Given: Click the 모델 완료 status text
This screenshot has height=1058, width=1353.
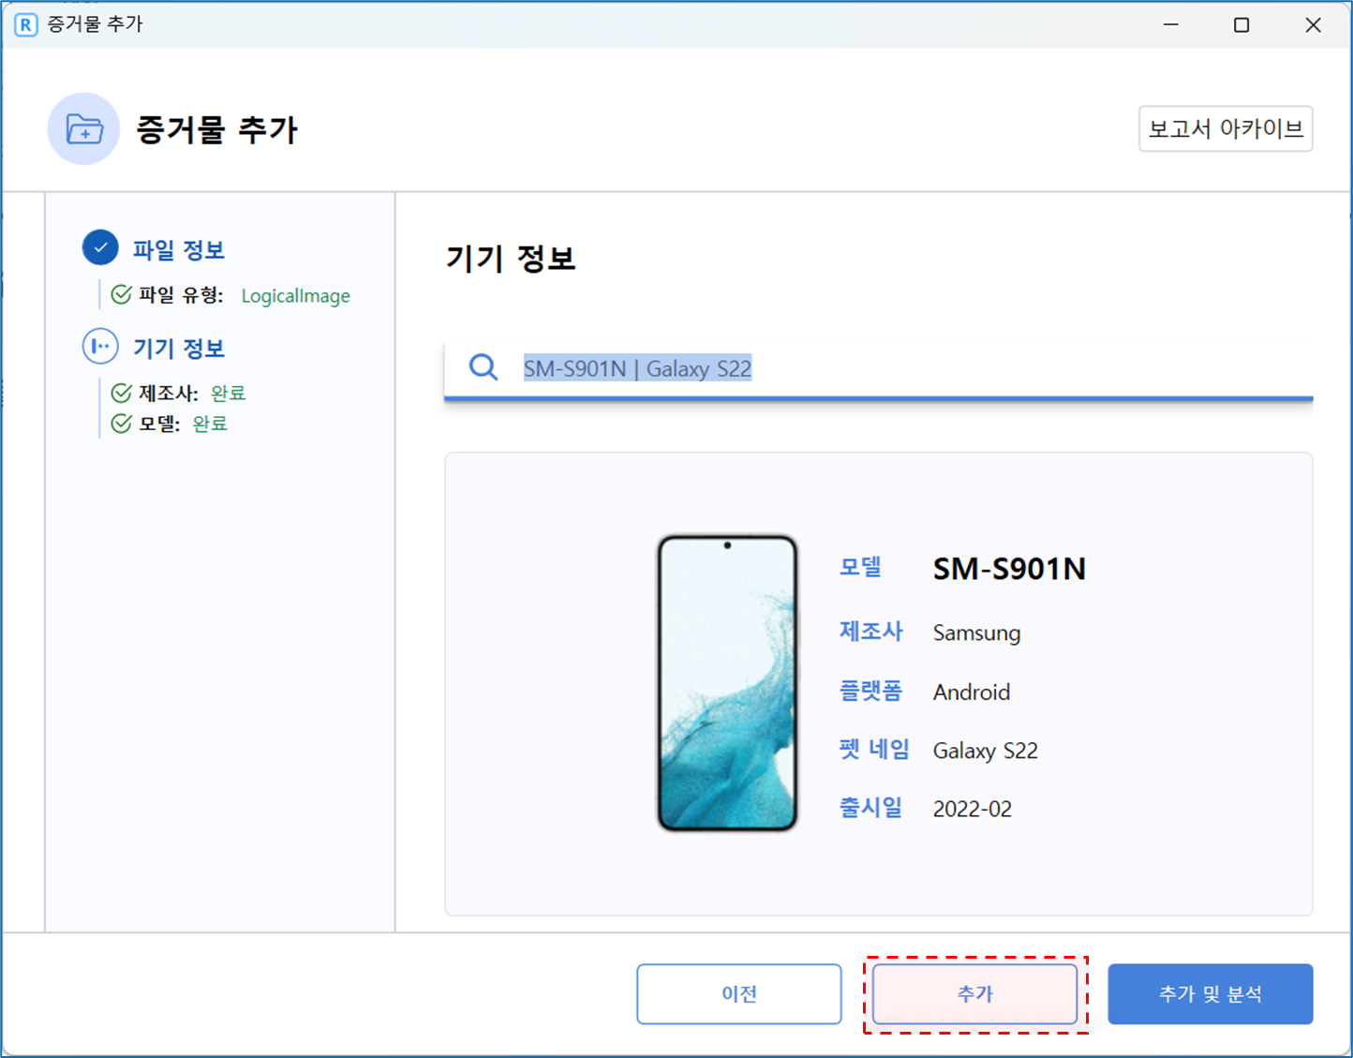Looking at the screenshot, I should coord(210,424).
